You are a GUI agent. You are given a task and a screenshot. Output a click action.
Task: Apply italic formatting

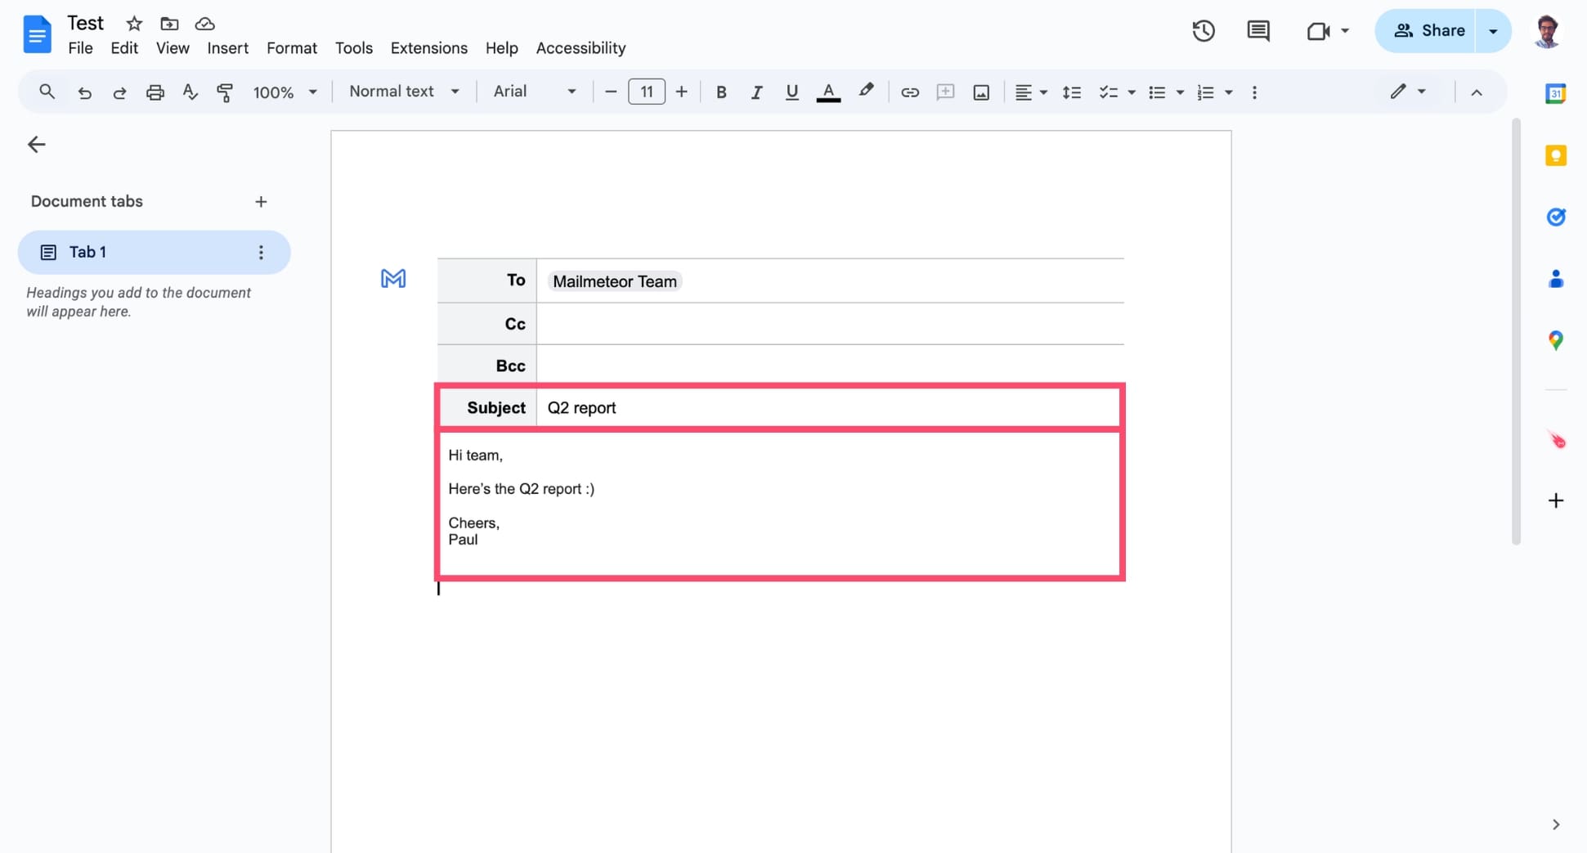tap(756, 92)
